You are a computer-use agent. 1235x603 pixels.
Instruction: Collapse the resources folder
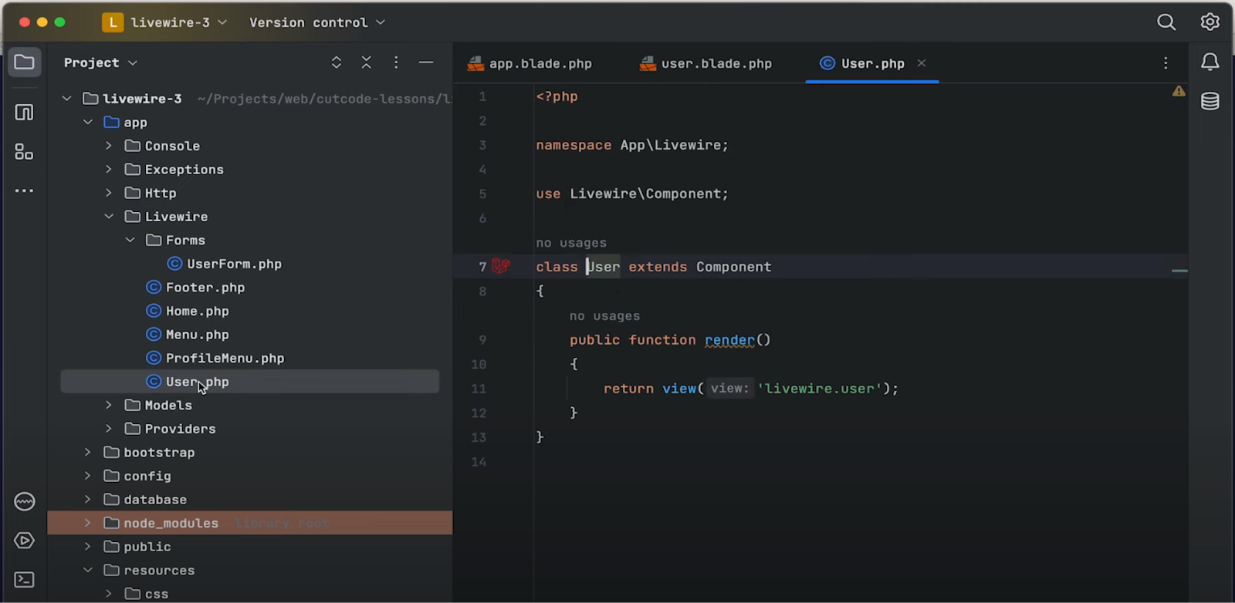pyautogui.click(x=88, y=571)
